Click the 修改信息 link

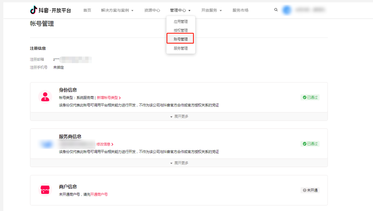point(105,144)
